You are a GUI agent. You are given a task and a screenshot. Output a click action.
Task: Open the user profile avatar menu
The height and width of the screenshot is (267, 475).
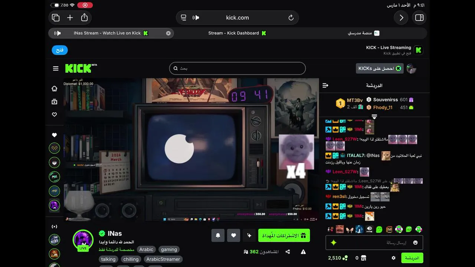(x=411, y=68)
